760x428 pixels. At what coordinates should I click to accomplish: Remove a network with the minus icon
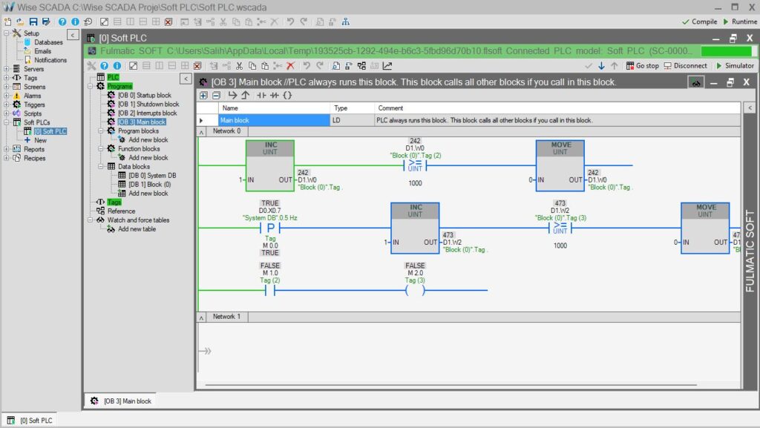click(x=216, y=95)
